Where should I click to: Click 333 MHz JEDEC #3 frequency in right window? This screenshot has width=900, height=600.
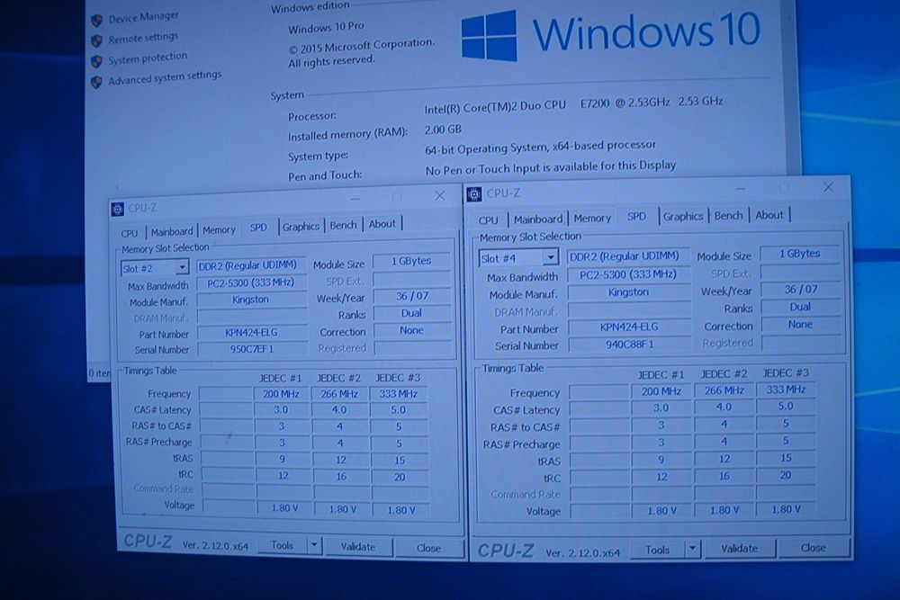click(786, 390)
